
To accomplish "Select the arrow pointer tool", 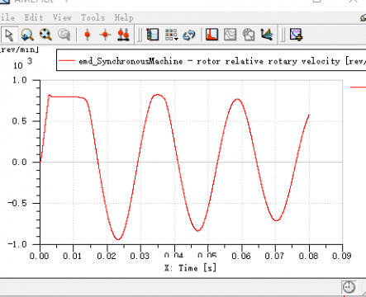I will click(9, 35).
